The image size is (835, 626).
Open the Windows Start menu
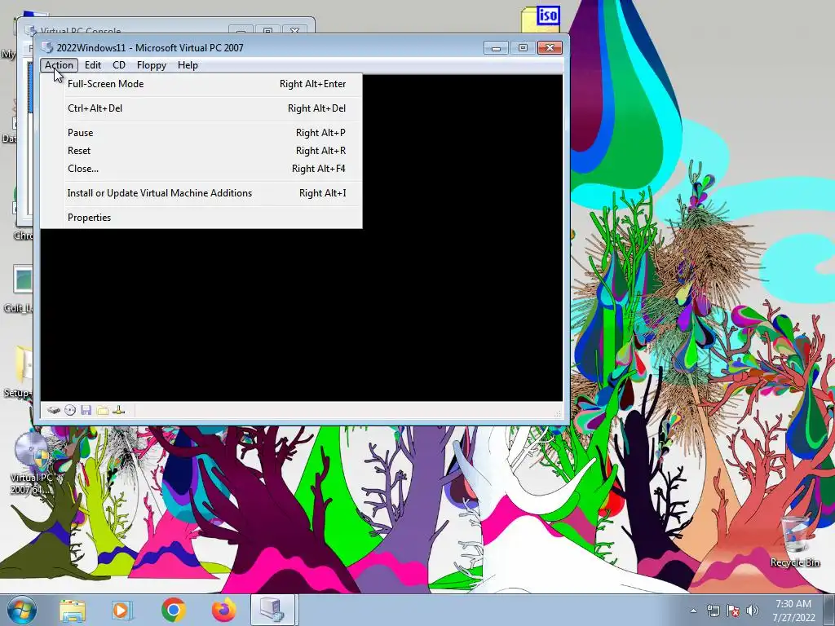22,610
